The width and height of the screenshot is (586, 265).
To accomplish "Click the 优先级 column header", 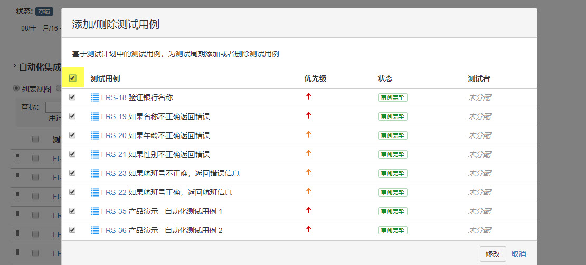I will (315, 78).
